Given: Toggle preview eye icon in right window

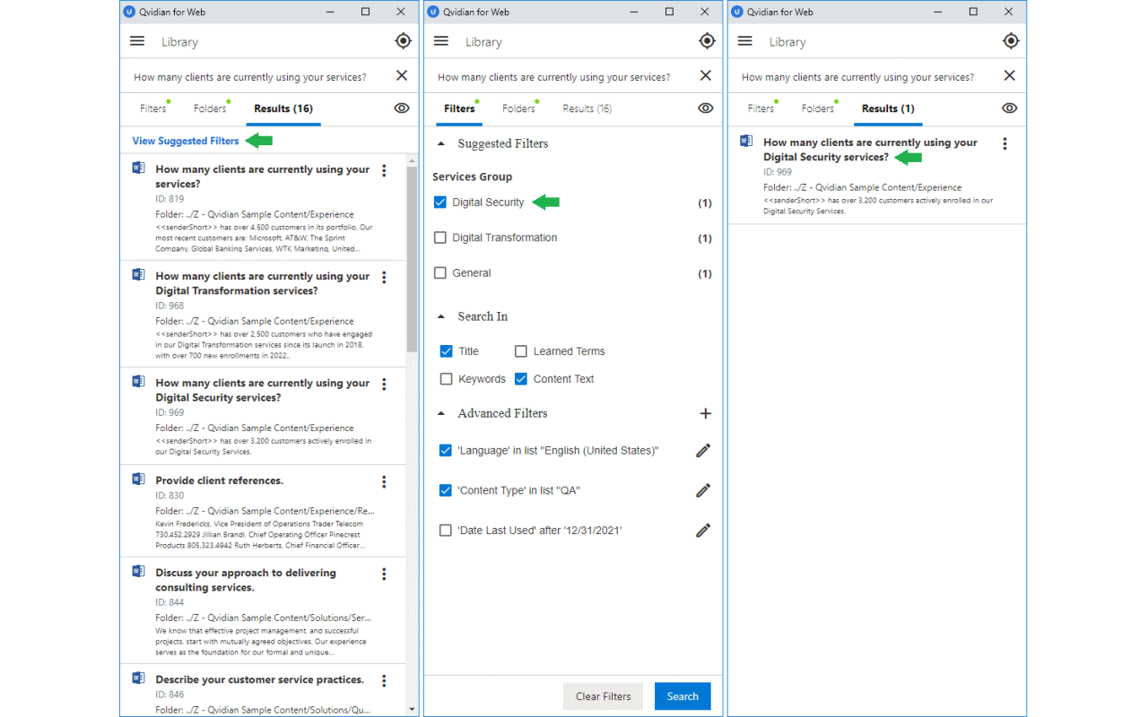Looking at the screenshot, I should coord(1010,108).
